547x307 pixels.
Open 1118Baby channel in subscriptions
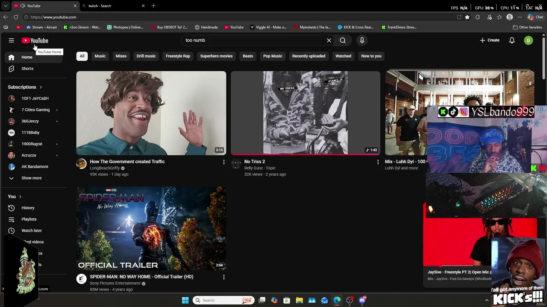[33, 133]
